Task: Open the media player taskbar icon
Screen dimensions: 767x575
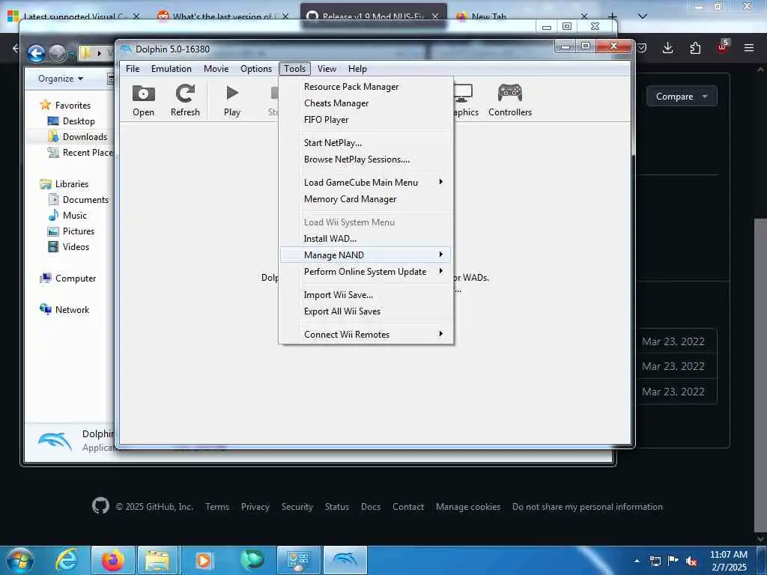Action: pyautogui.click(x=204, y=560)
